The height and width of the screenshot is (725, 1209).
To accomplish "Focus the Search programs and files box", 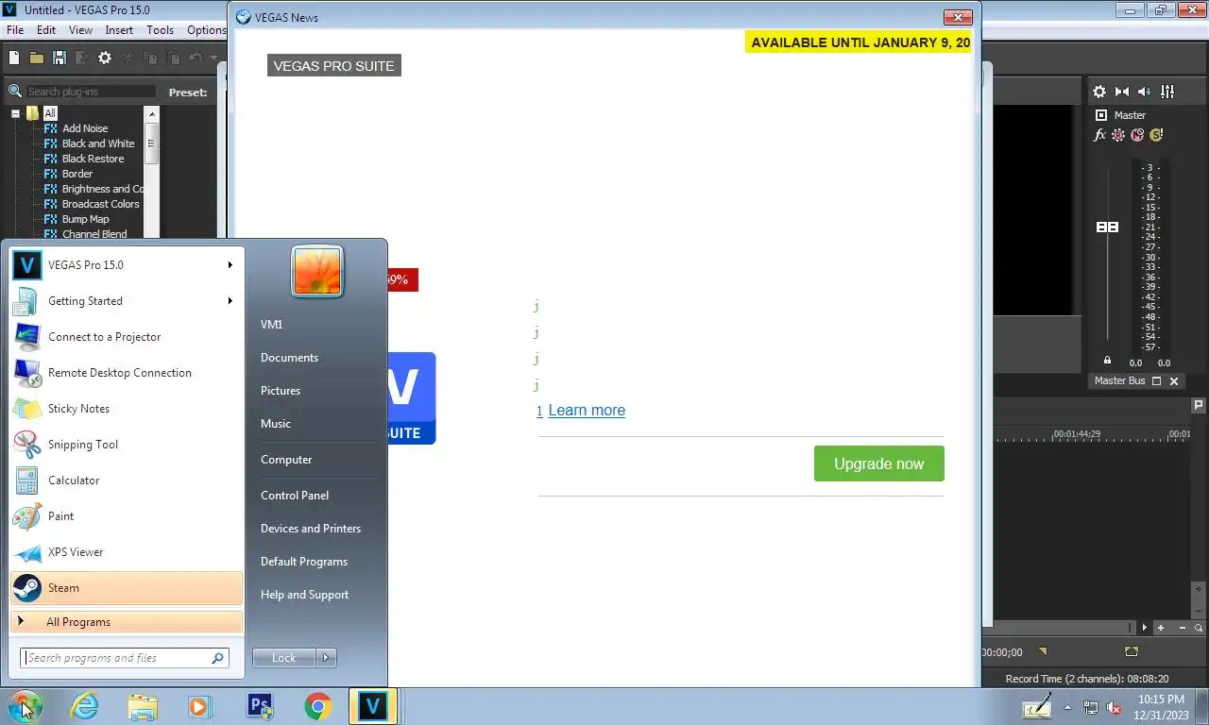I will pos(125,658).
